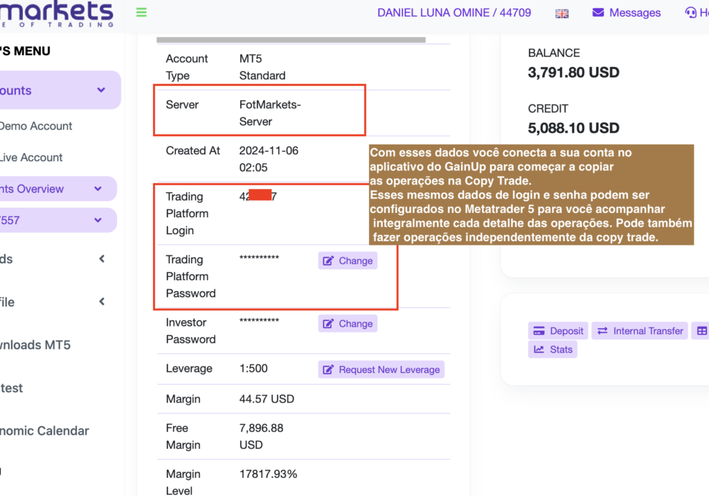Select the margin level value 17817.93%

[268, 474]
